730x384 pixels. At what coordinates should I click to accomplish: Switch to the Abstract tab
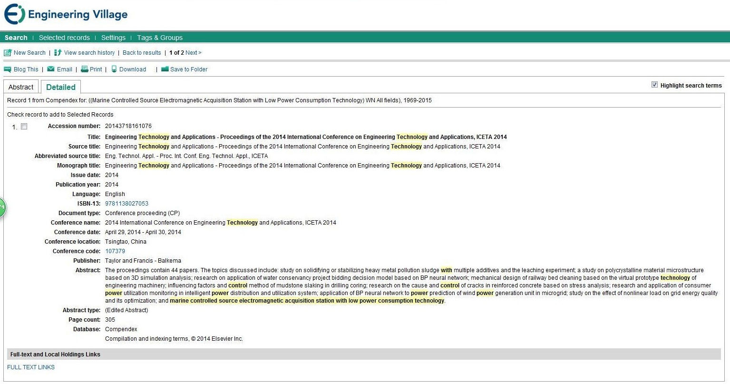(x=21, y=87)
